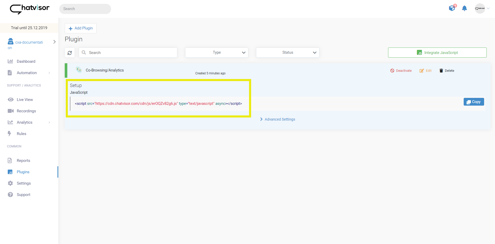Screen dimensions: 495x244
Task: Click the Co-Browsing/Analytics plugin icon
Action: pyautogui.click(x=79, y=70)
